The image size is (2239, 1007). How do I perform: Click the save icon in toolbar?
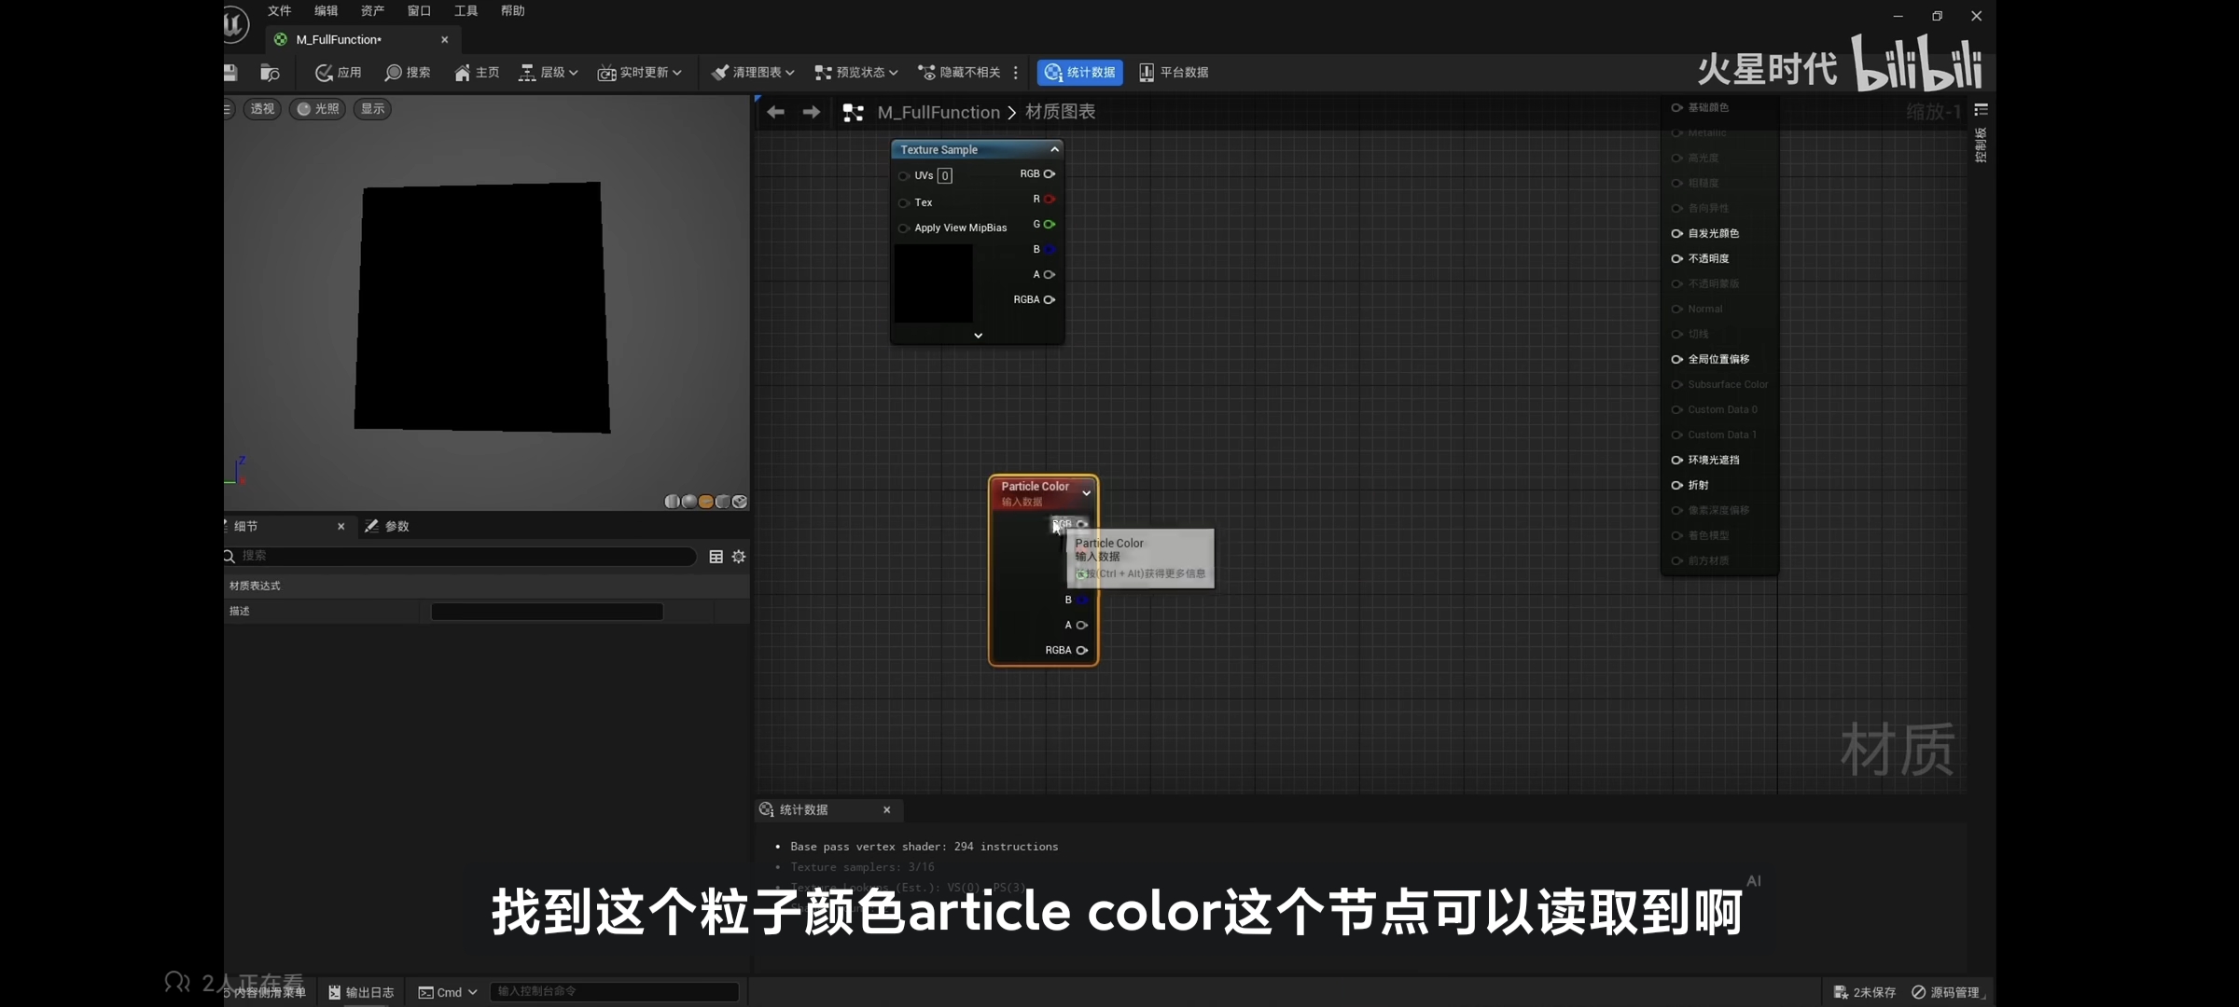coord(230,73)
